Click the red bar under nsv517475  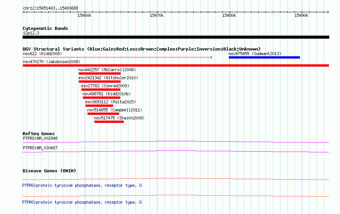click(x=109, y=122)
